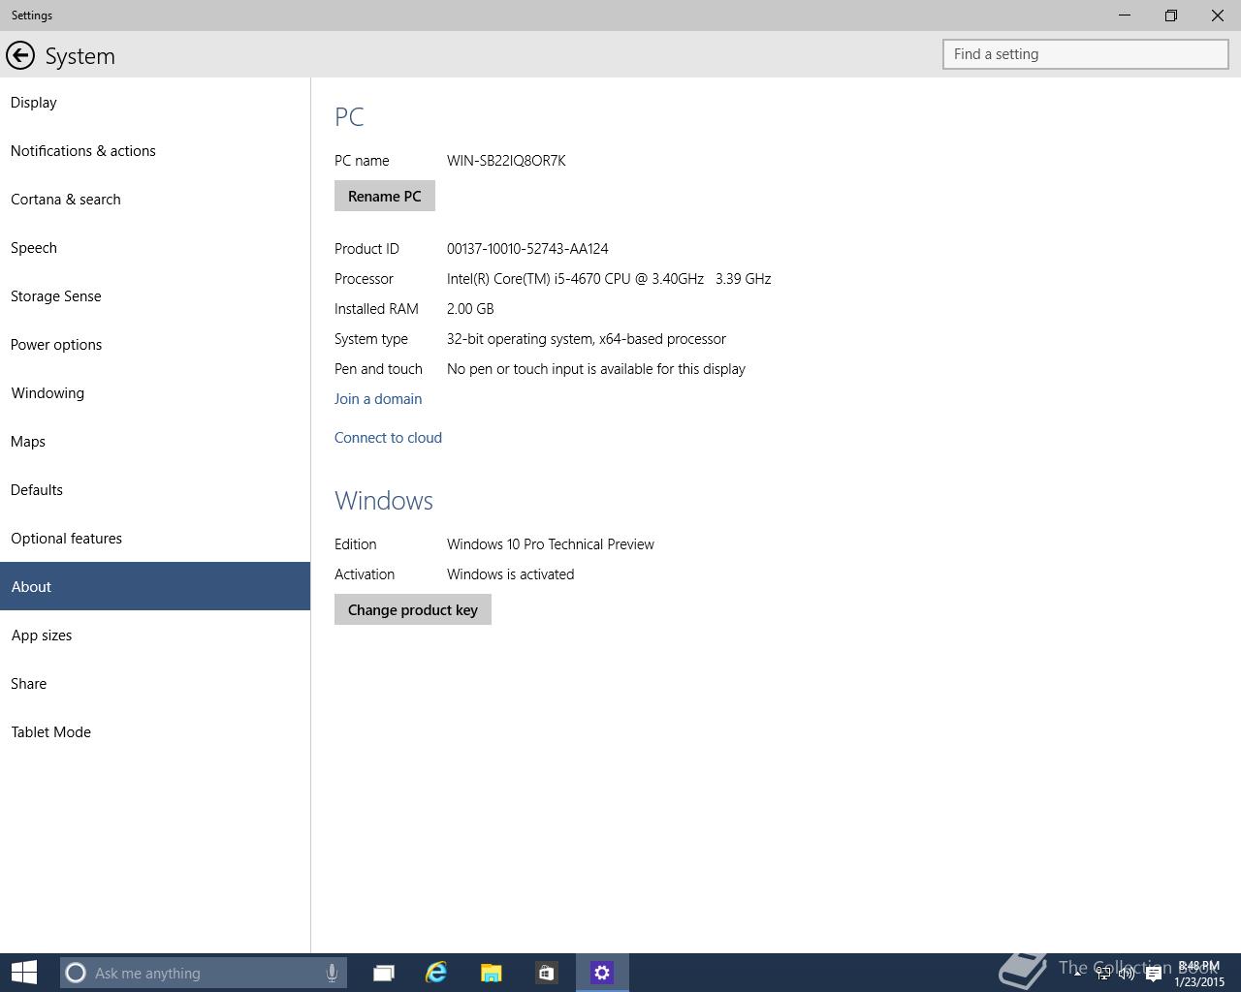Click the Find a setting search box
This screenshot has height=992, width=1241.
coord(1086,54)
